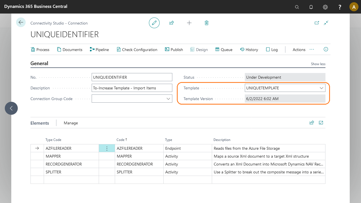
Task: Select the MAPPER type code cell
Action: [71, 156]
